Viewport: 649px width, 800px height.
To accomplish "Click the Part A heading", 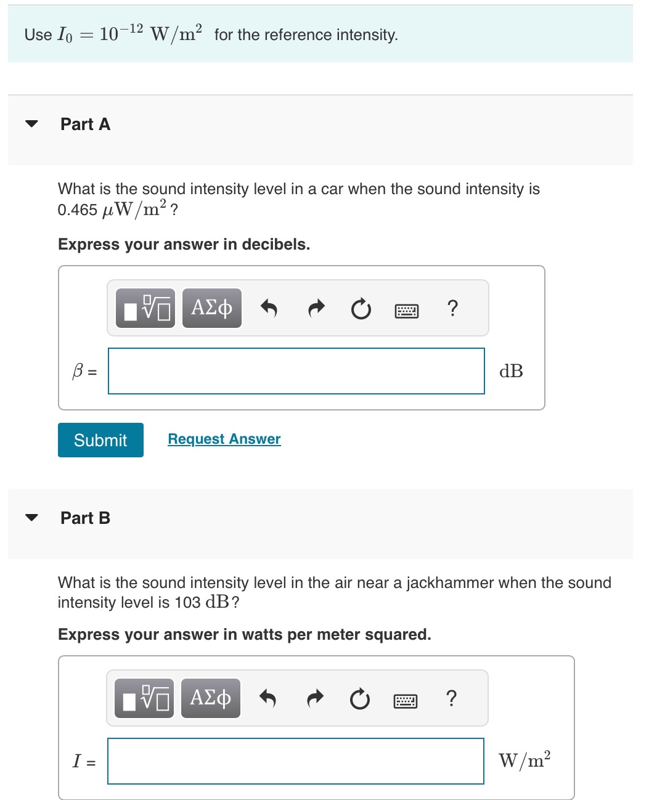I will pyautogui.click(x=84, y=124).
